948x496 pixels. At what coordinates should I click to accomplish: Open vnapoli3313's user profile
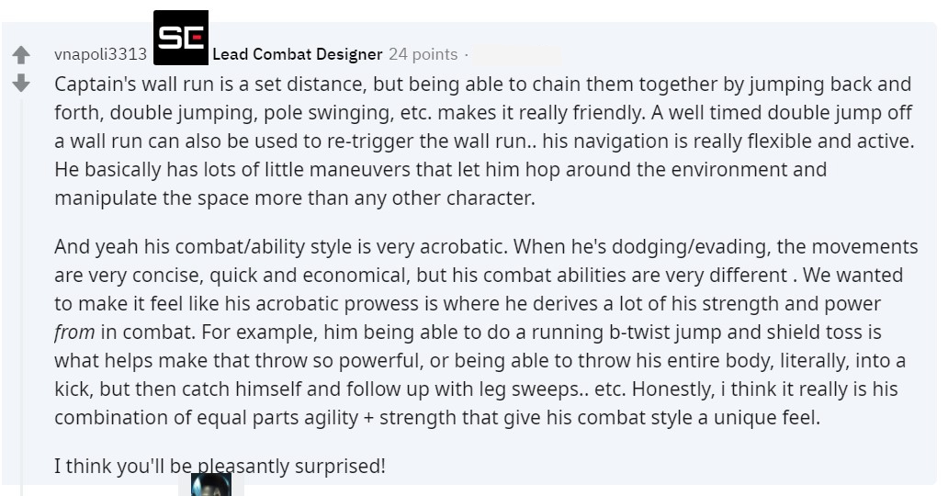(x=100, y=54)
